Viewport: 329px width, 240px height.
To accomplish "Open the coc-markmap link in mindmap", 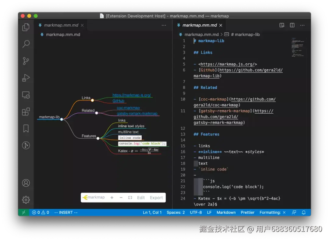I will pos(128,108).
